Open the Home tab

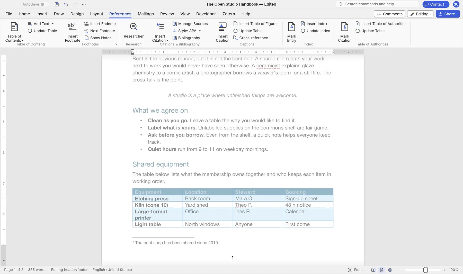pos(24,14)
